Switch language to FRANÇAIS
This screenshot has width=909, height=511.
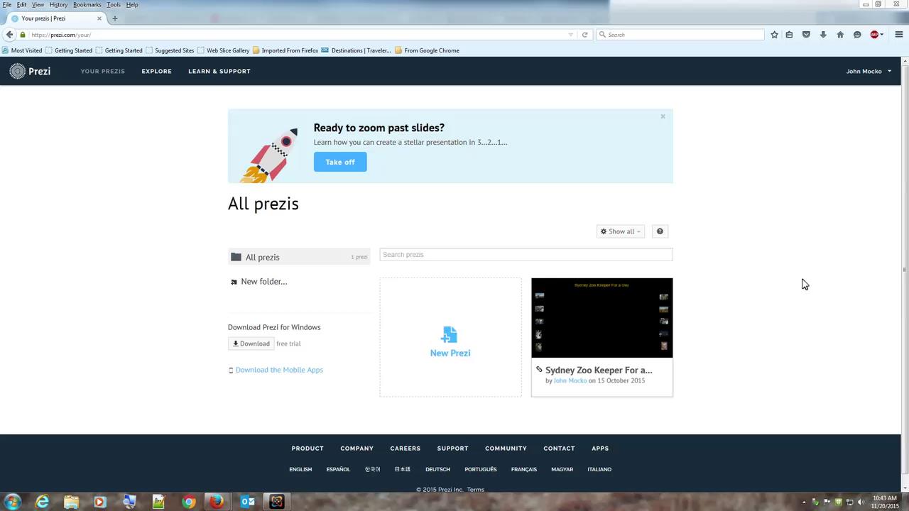click(524, 469)
